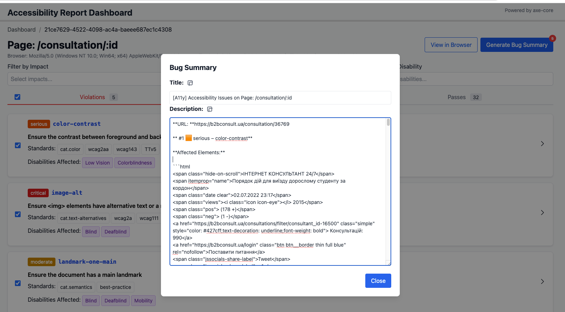Click the Violations count badge 5
This screenshot has height=312, width=565.
pos(113,97)
